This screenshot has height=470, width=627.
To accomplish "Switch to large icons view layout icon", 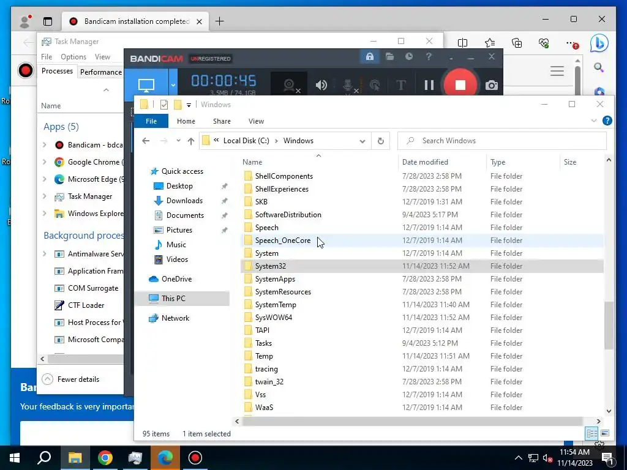I will point(604,433).
